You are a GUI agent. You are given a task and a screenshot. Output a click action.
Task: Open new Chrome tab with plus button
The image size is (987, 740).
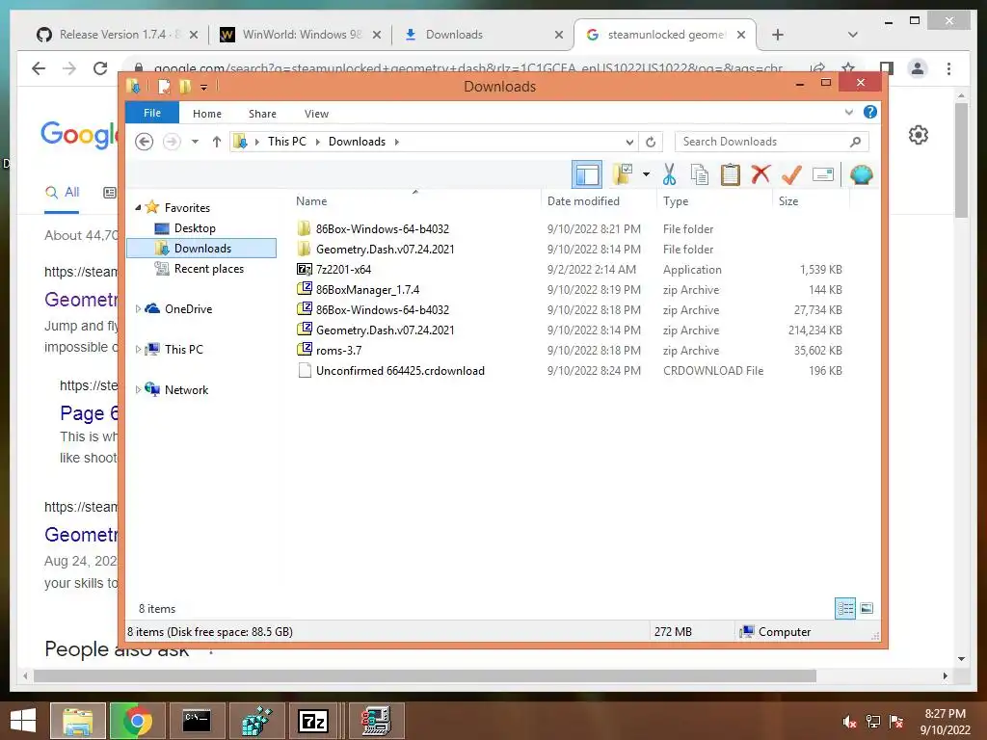click(778, 35)
